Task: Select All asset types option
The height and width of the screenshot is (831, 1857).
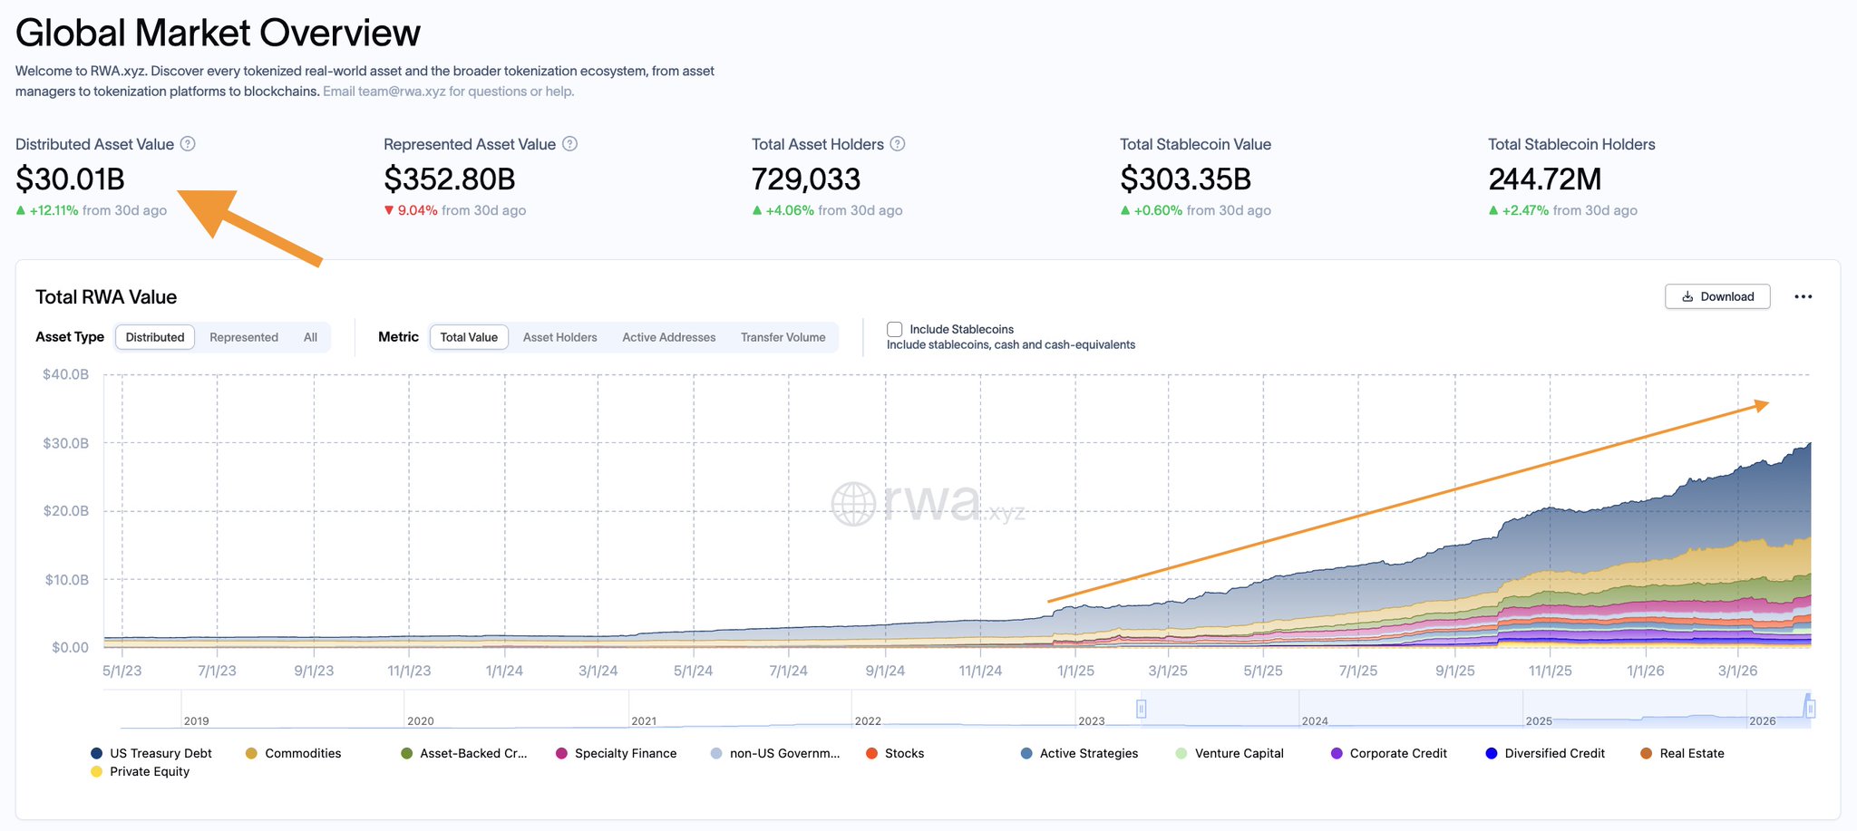Action: coord(310,337)
